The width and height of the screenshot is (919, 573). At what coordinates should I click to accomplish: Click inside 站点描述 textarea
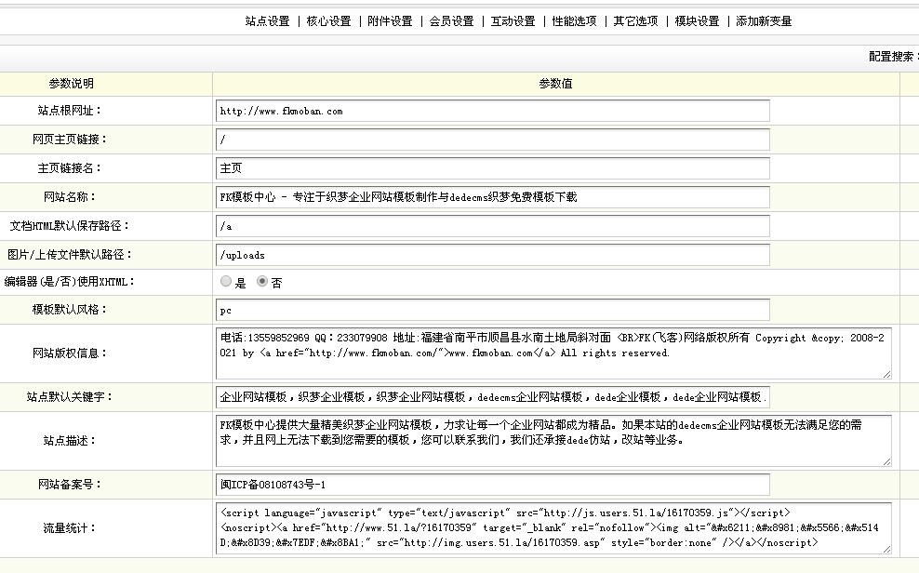pos(553,441)
